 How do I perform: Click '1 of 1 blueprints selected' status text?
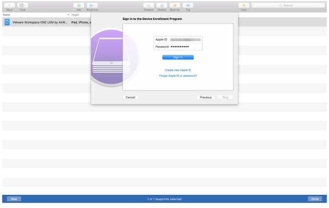click(165, 199)
